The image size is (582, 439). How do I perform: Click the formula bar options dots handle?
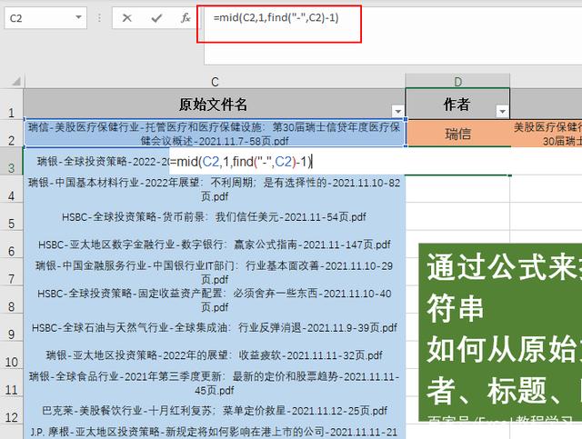click(99, 17)
